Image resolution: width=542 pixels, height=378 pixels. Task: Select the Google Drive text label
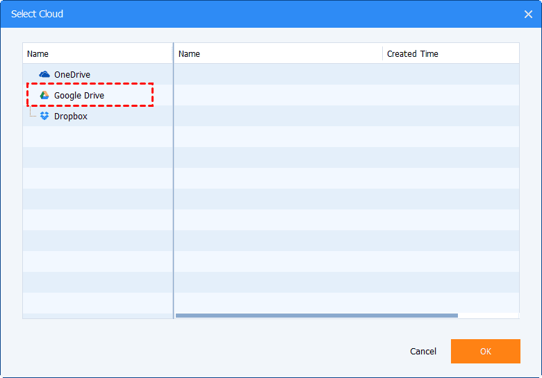[79, 95]
